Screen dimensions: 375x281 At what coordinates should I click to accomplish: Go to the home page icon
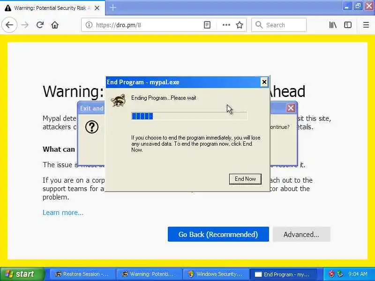tap(55, 25)
